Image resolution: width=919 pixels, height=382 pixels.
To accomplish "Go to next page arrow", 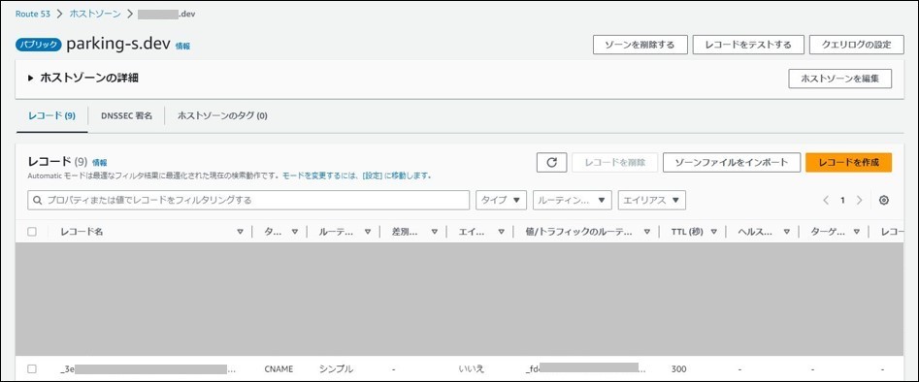I will click(x=859, y=201).
